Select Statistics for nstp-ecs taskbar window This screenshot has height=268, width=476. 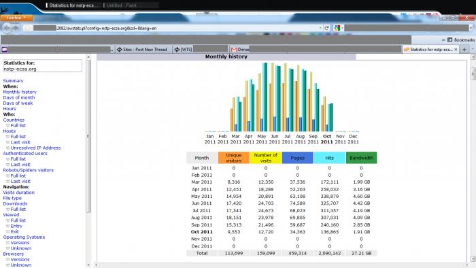point(73,5)
